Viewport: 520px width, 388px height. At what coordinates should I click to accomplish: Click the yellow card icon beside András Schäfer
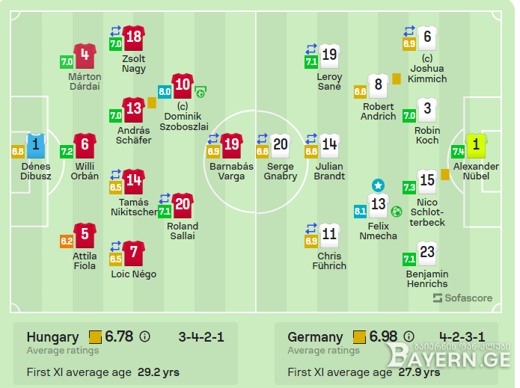152,102
